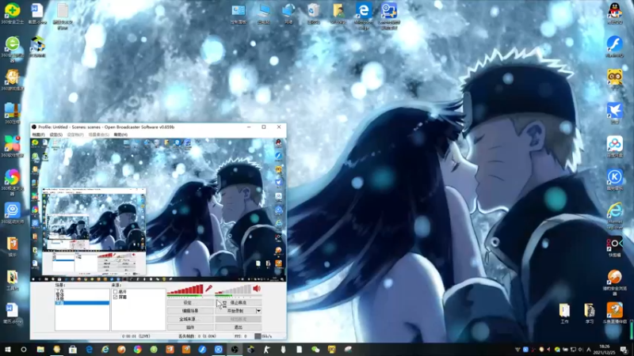This screenshot has width=634, height=356.
Task: Open the Baidu Netdisk cloud desktop icon
Action: coord(615,146)
